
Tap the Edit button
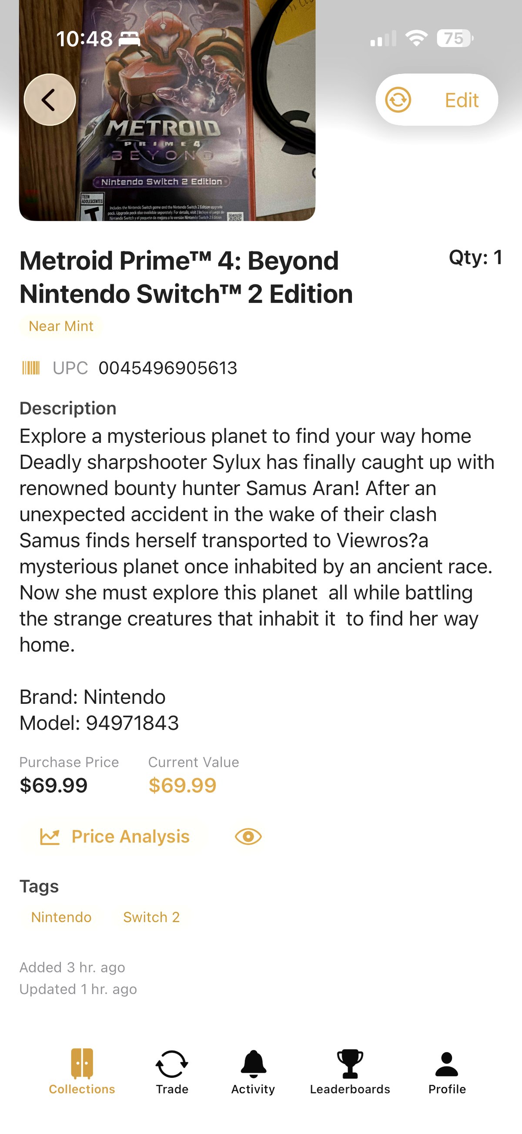pos(461,100)
